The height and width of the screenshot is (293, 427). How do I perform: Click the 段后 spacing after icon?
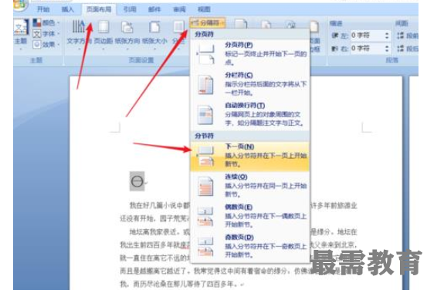(x=400, y=49)
